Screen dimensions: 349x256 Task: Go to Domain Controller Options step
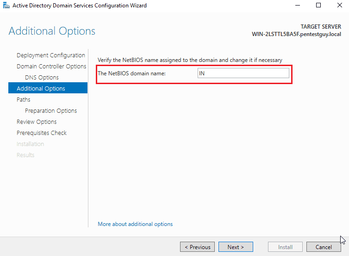[x=51, y=66]
